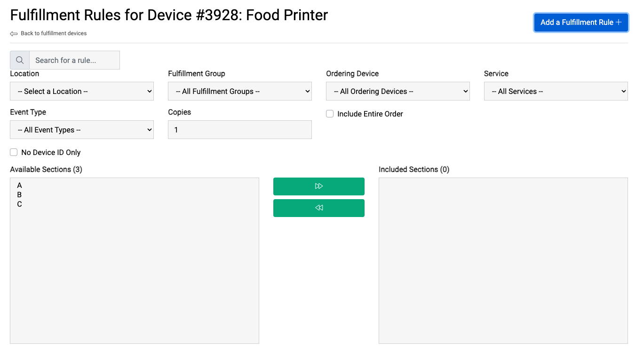Go back to fulfillment devices link
This screenshot has height=349, width=636.
point(54,33)
